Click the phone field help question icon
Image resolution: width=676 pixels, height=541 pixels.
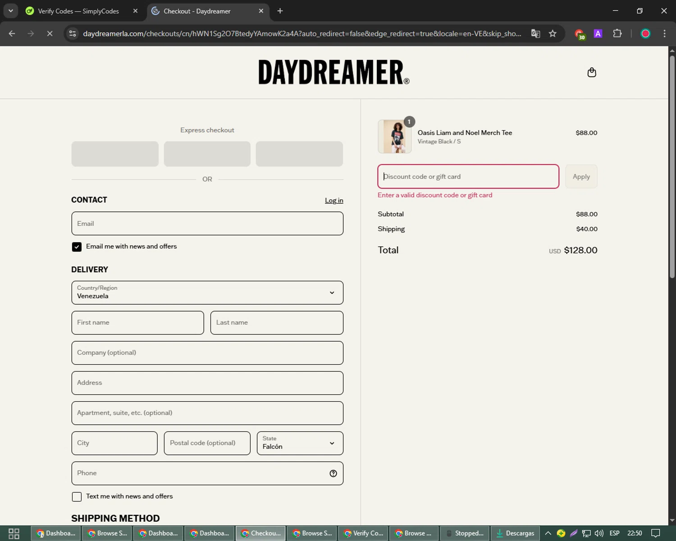pyautogui.click(x=333, y=473)
